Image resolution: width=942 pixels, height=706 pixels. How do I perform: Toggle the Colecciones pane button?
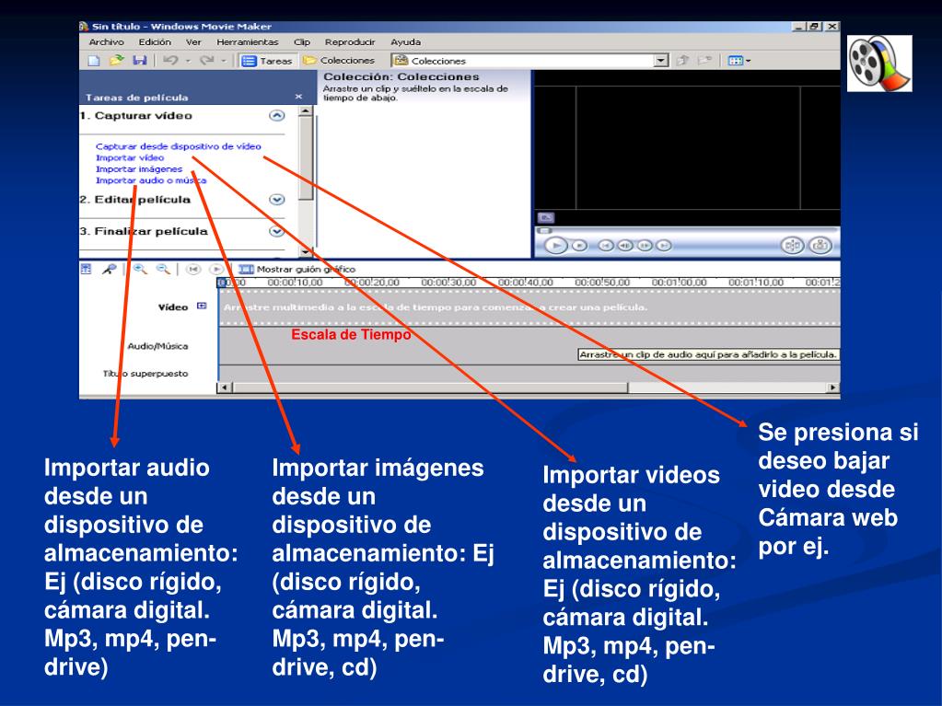click(339, 60)
